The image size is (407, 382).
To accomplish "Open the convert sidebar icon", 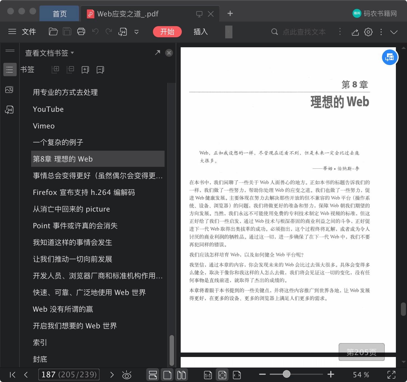I will (x=9, y=110).
